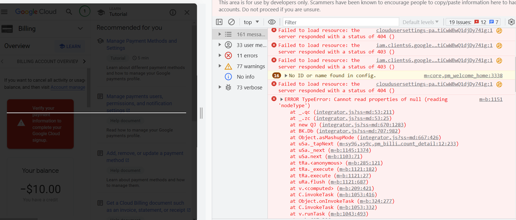Open the console settings gear icon

click(x=511, y=22)
